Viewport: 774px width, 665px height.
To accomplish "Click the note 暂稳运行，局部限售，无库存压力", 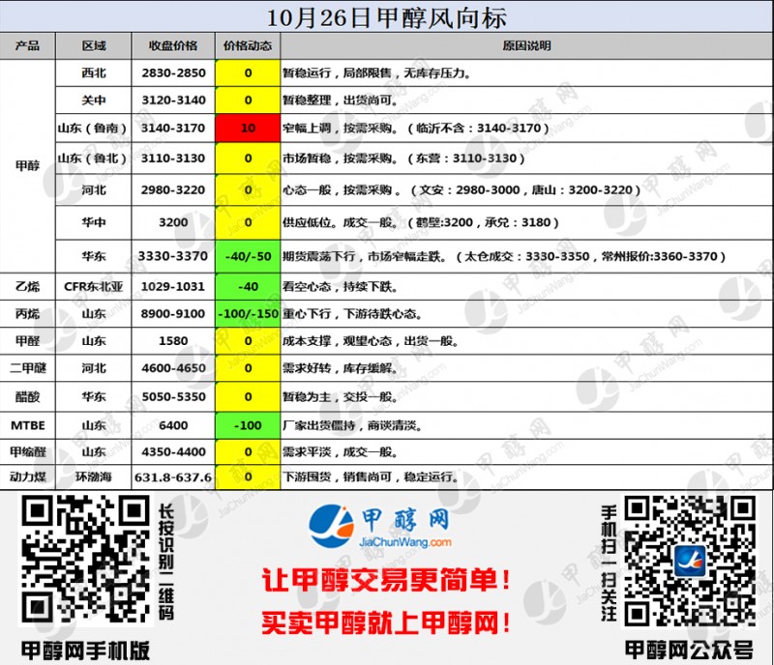I will [x=376, y=73].
